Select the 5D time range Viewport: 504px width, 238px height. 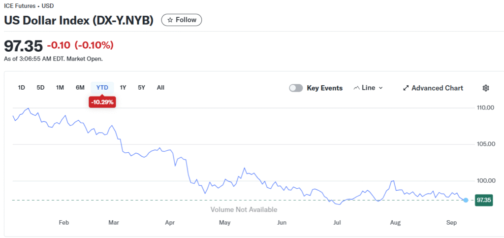click(x=40, y=88)
